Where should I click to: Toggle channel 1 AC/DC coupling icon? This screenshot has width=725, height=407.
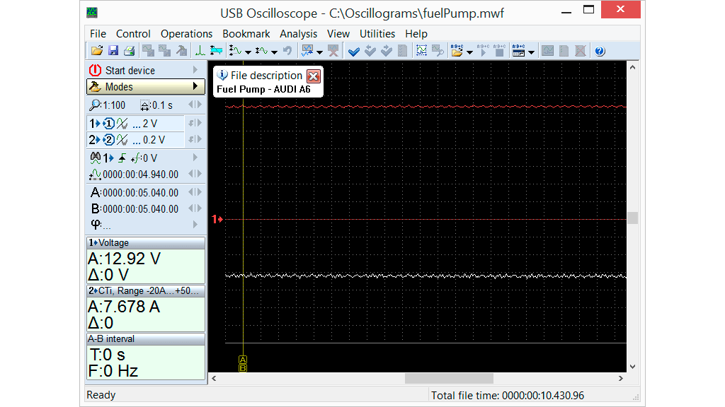coord(122,124)
